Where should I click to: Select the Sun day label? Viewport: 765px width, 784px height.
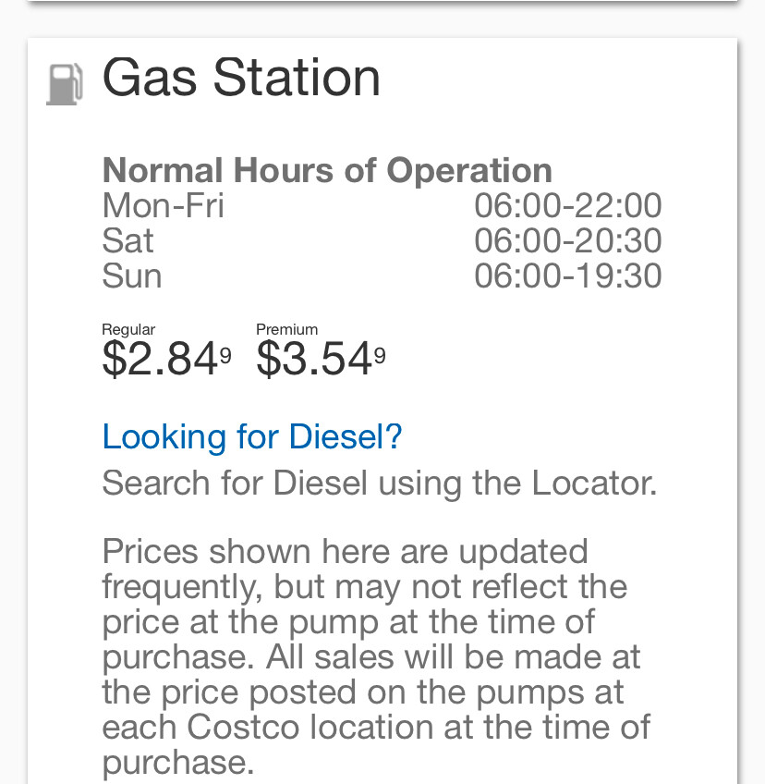(131, 276)
